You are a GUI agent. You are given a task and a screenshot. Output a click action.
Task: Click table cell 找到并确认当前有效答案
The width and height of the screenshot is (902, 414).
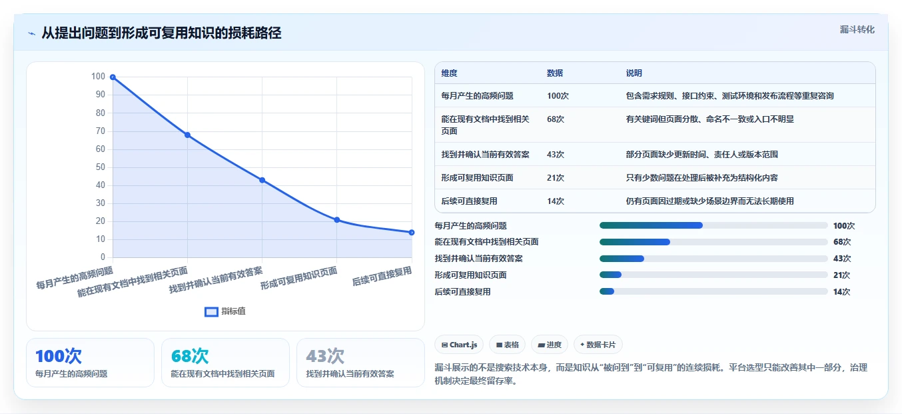pos(486,155)
